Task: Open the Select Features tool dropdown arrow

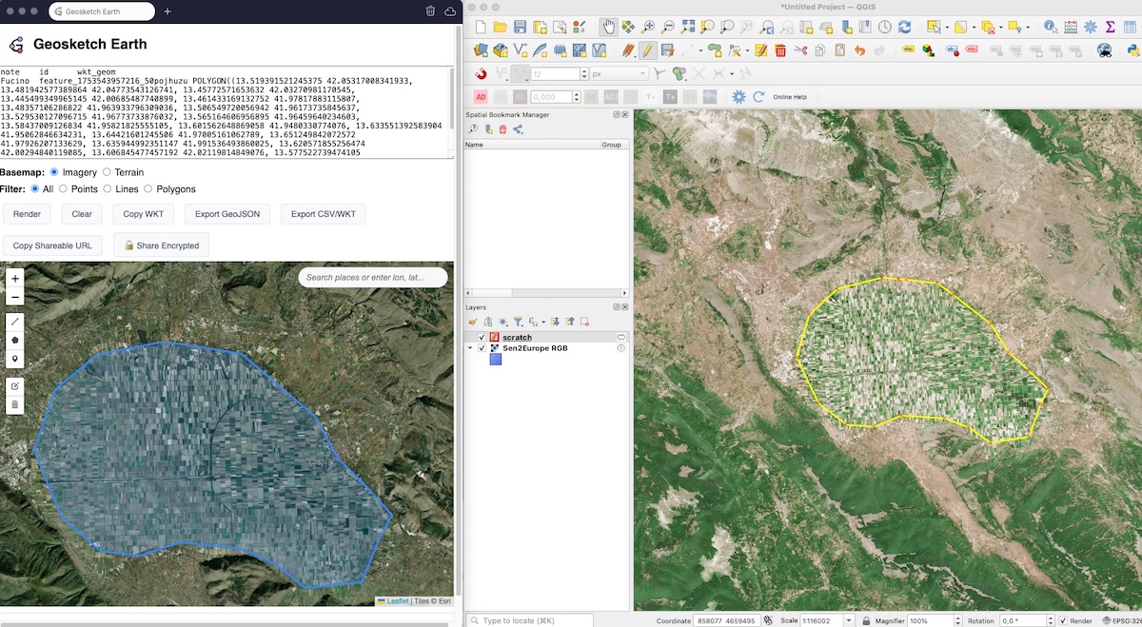Action: [x=945, y=27]
